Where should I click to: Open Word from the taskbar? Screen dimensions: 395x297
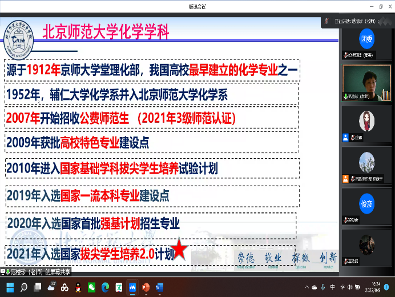(x=160, y=287)
